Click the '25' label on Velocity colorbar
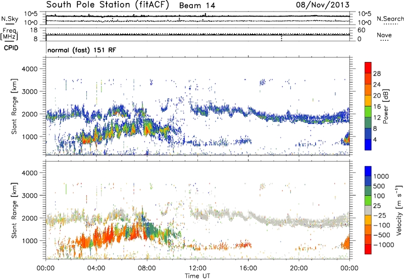The width and height of the screenshot is (404, 279). pyautogui.click(x=378, y=206)
